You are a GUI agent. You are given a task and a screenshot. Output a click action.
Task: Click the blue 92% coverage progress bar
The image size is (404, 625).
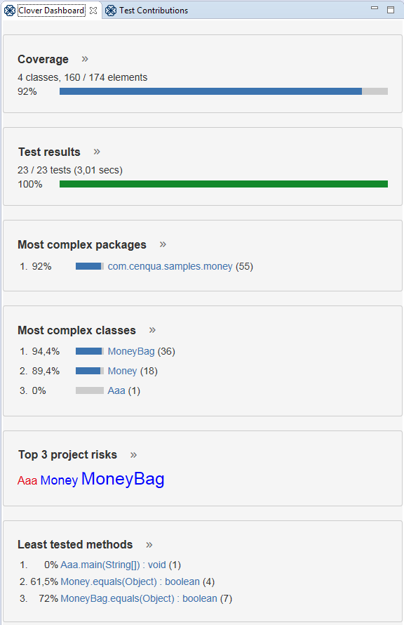coord(210,91)
